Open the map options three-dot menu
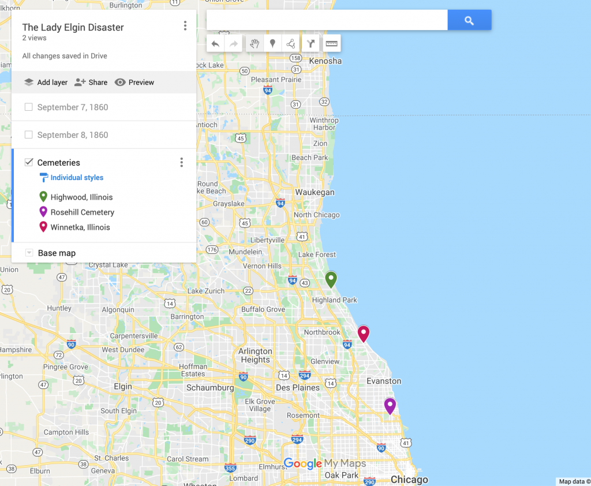Screen dimensions: 591x486 click(x=185, y=25)
